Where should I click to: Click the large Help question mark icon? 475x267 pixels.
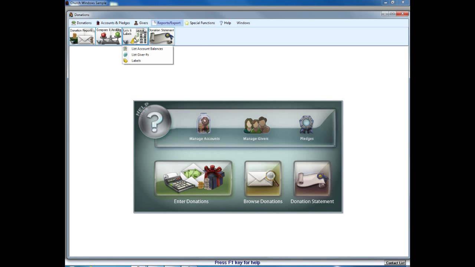click(155, 121)
